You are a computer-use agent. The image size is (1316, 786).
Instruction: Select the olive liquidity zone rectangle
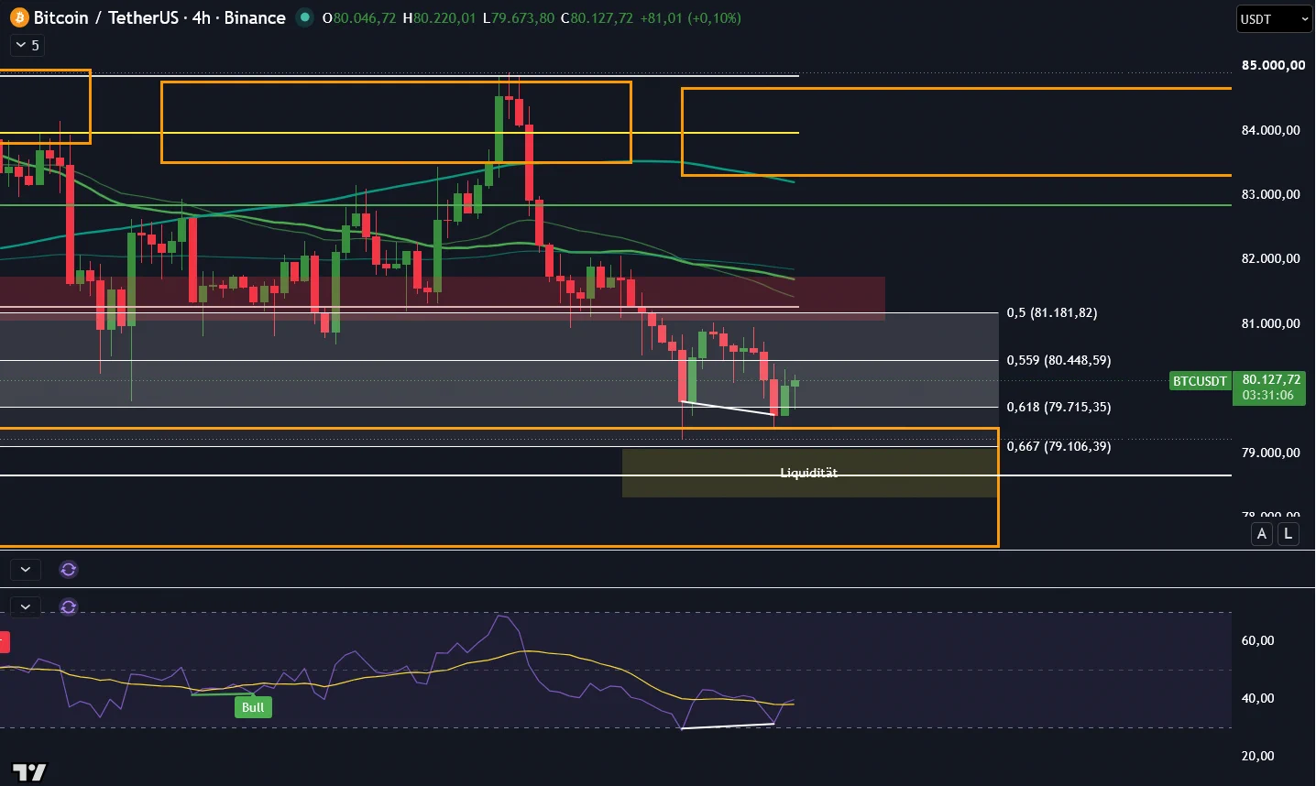[x=810, y=473]
